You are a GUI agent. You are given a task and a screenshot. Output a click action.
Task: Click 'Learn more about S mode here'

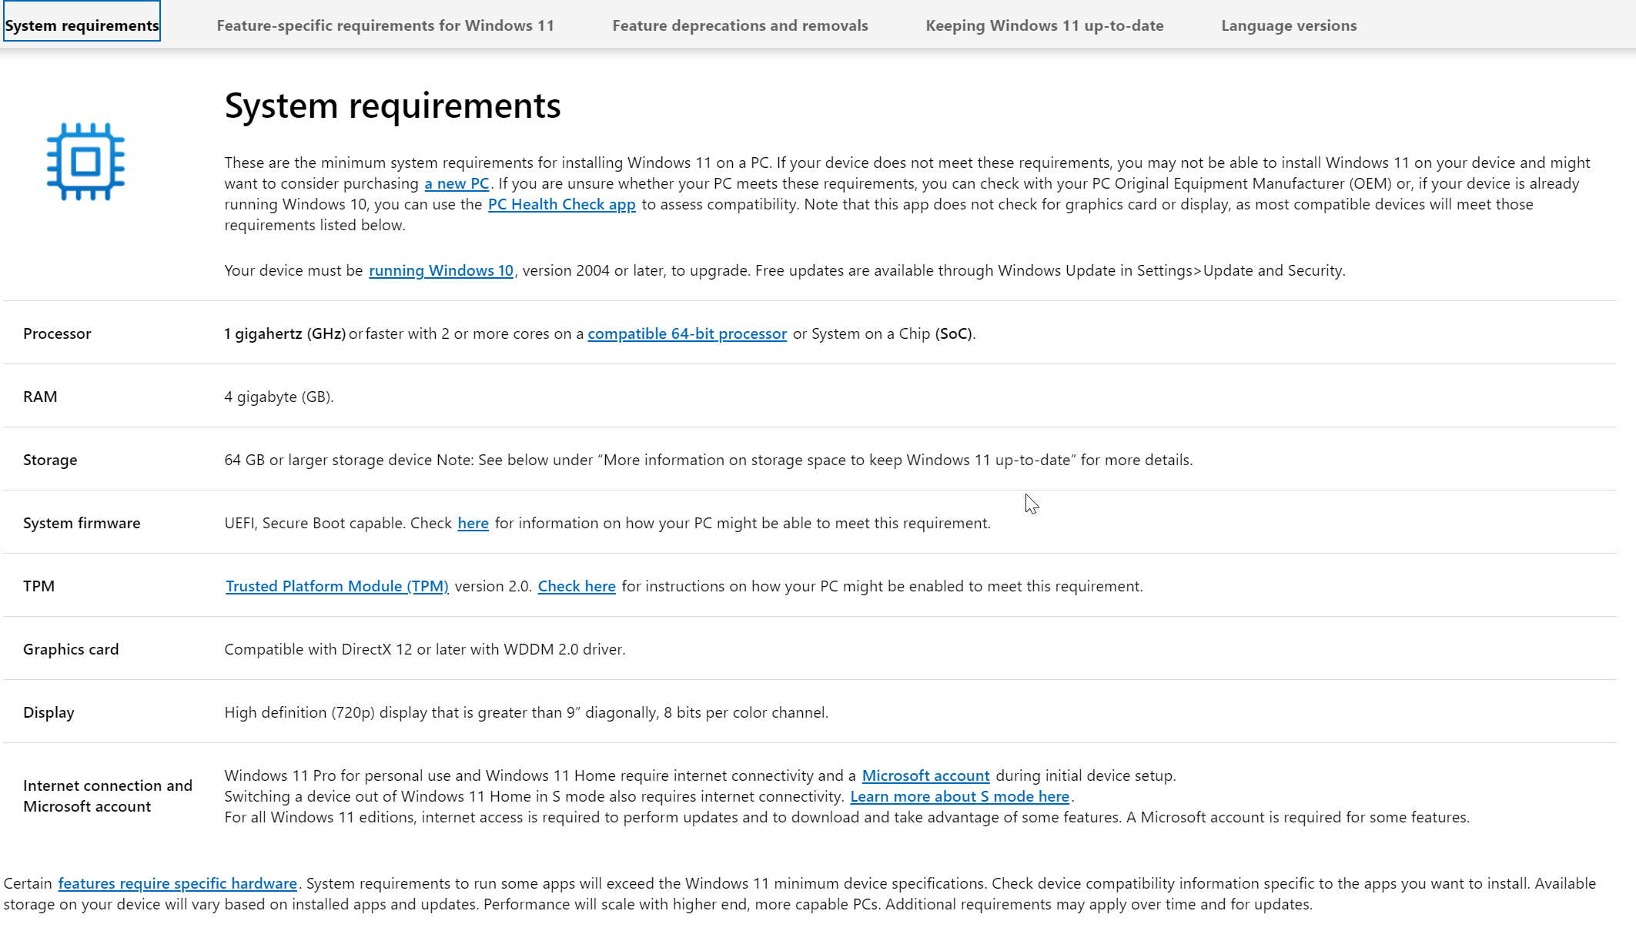(959, 797)
